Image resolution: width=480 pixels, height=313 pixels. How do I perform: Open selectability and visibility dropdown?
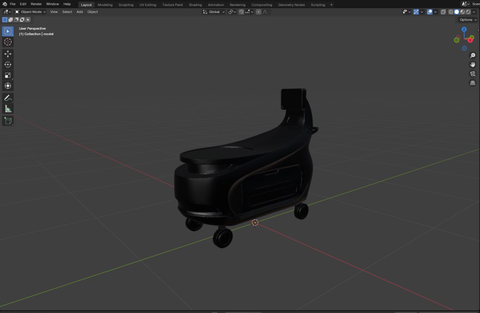(x=406, y=12)
